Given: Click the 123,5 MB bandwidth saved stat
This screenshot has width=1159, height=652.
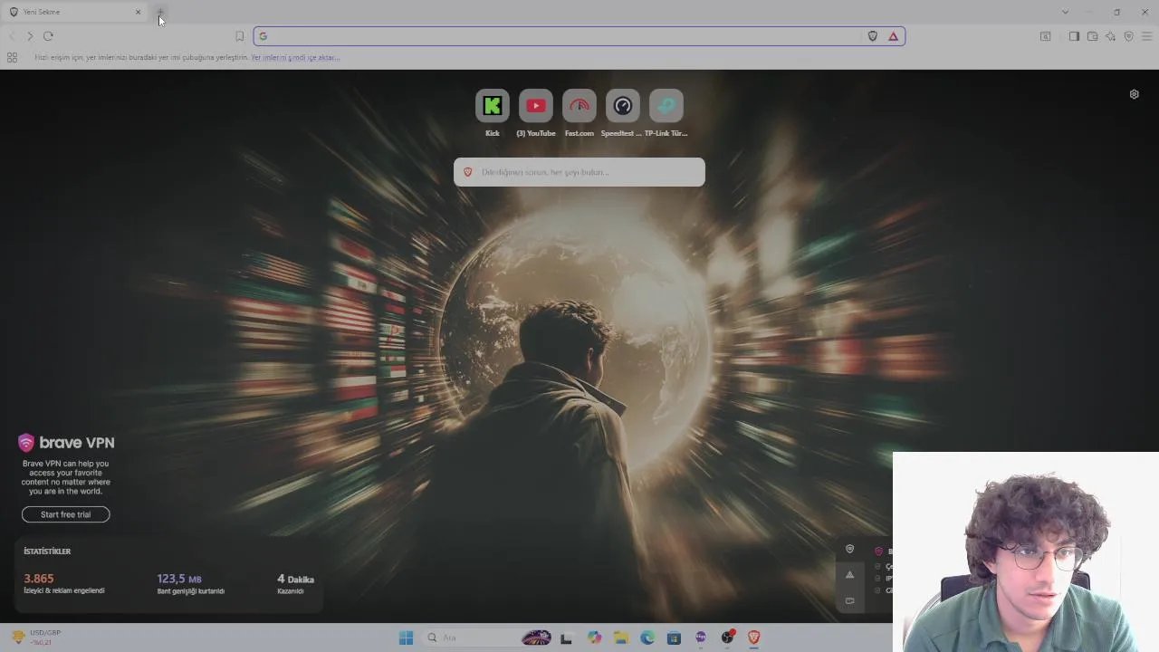Looking at the screenshot, I should (179, 579).
